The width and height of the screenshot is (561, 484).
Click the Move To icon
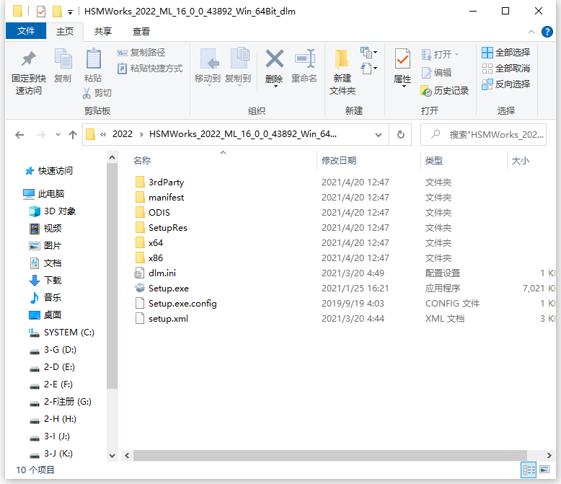208,58
